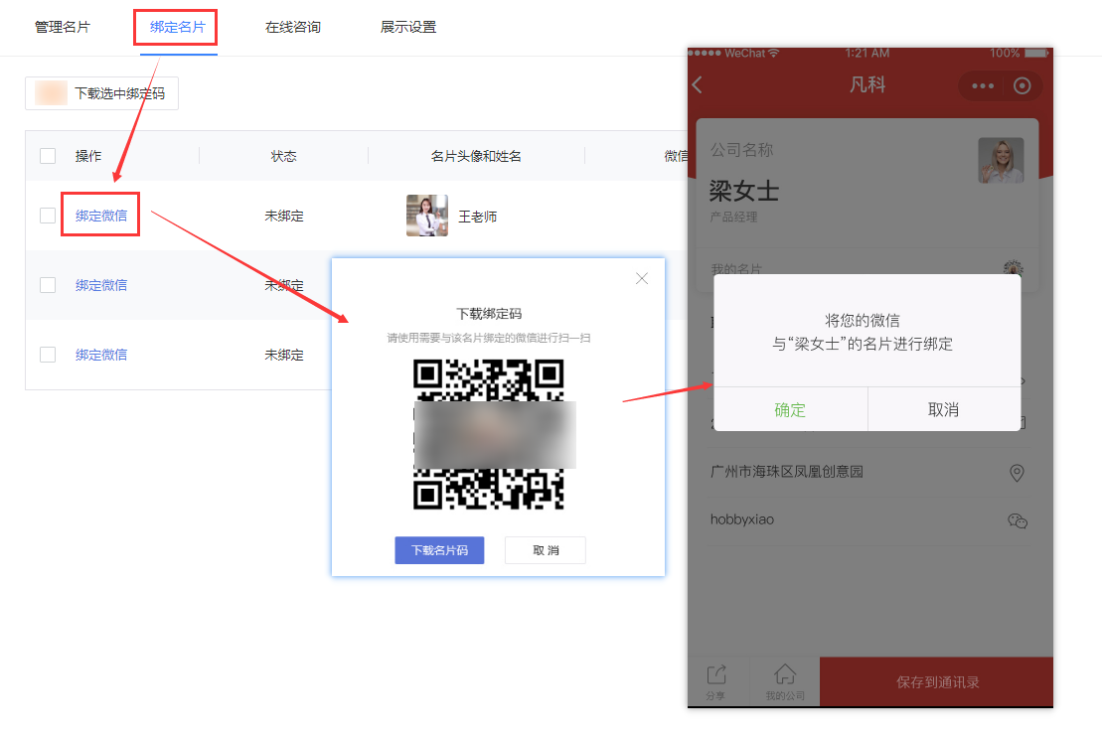Check the second row's checkbox beside 绑定微信

coord(48,284)
